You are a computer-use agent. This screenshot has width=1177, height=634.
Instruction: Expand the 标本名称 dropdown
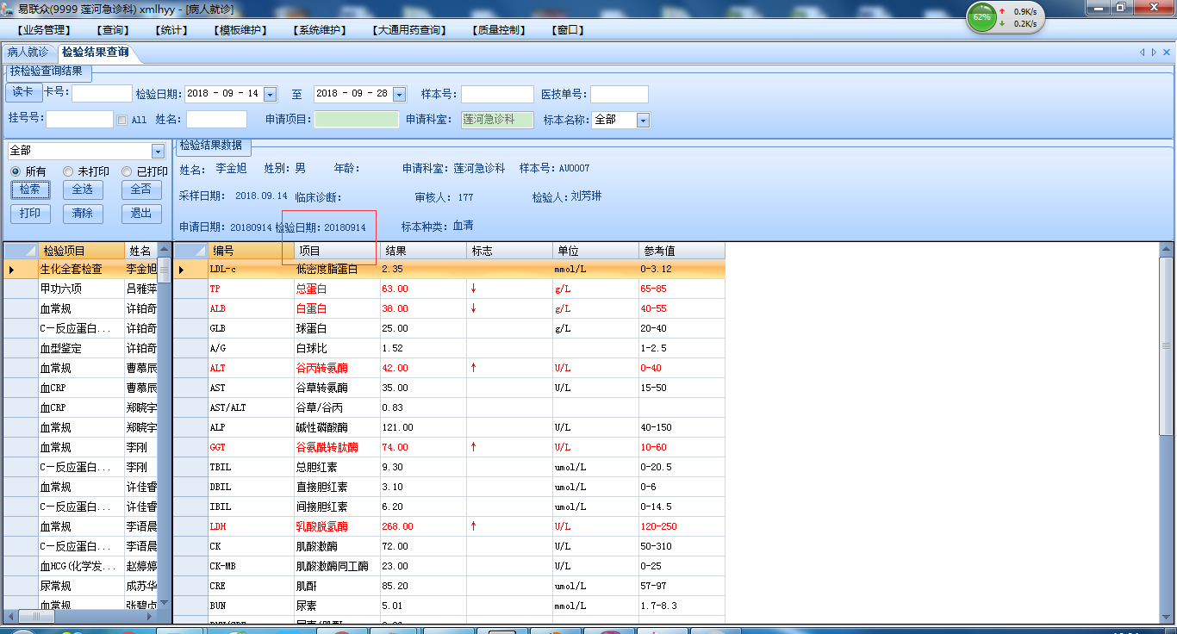(643, 121)
